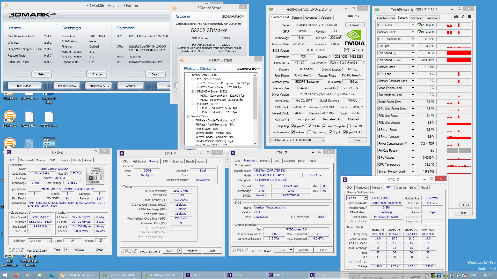
Task: Toggle the Vulkan checkbox
Action: pos(293,132)
